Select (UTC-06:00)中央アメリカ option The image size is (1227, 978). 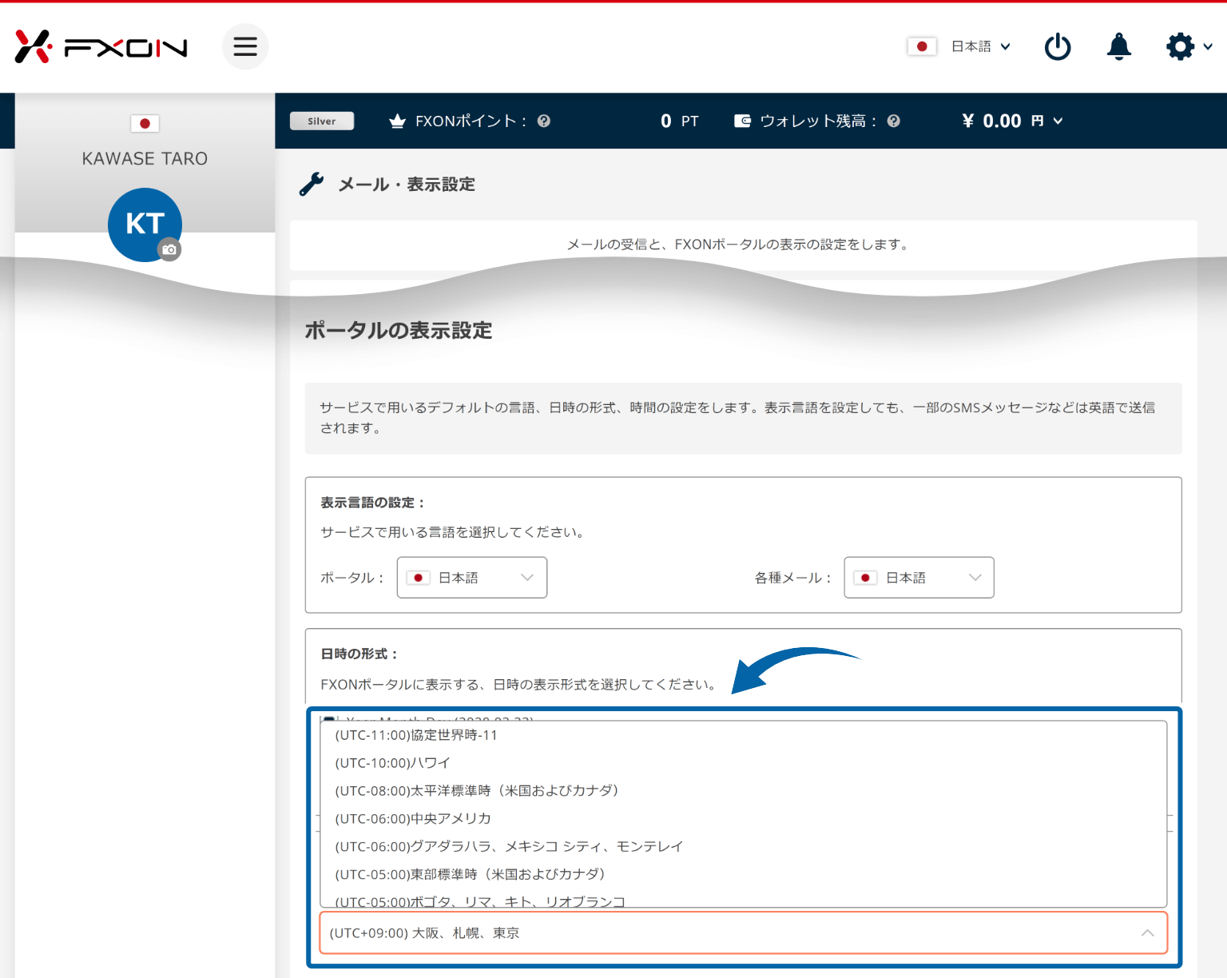coord(743,819)
